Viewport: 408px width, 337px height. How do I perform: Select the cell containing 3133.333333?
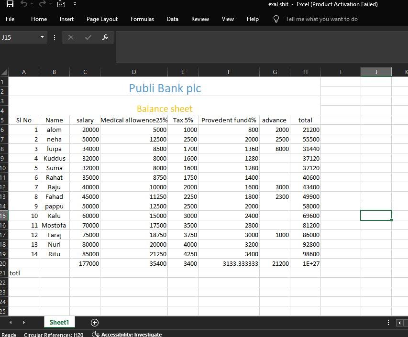[x=229, y=263]
